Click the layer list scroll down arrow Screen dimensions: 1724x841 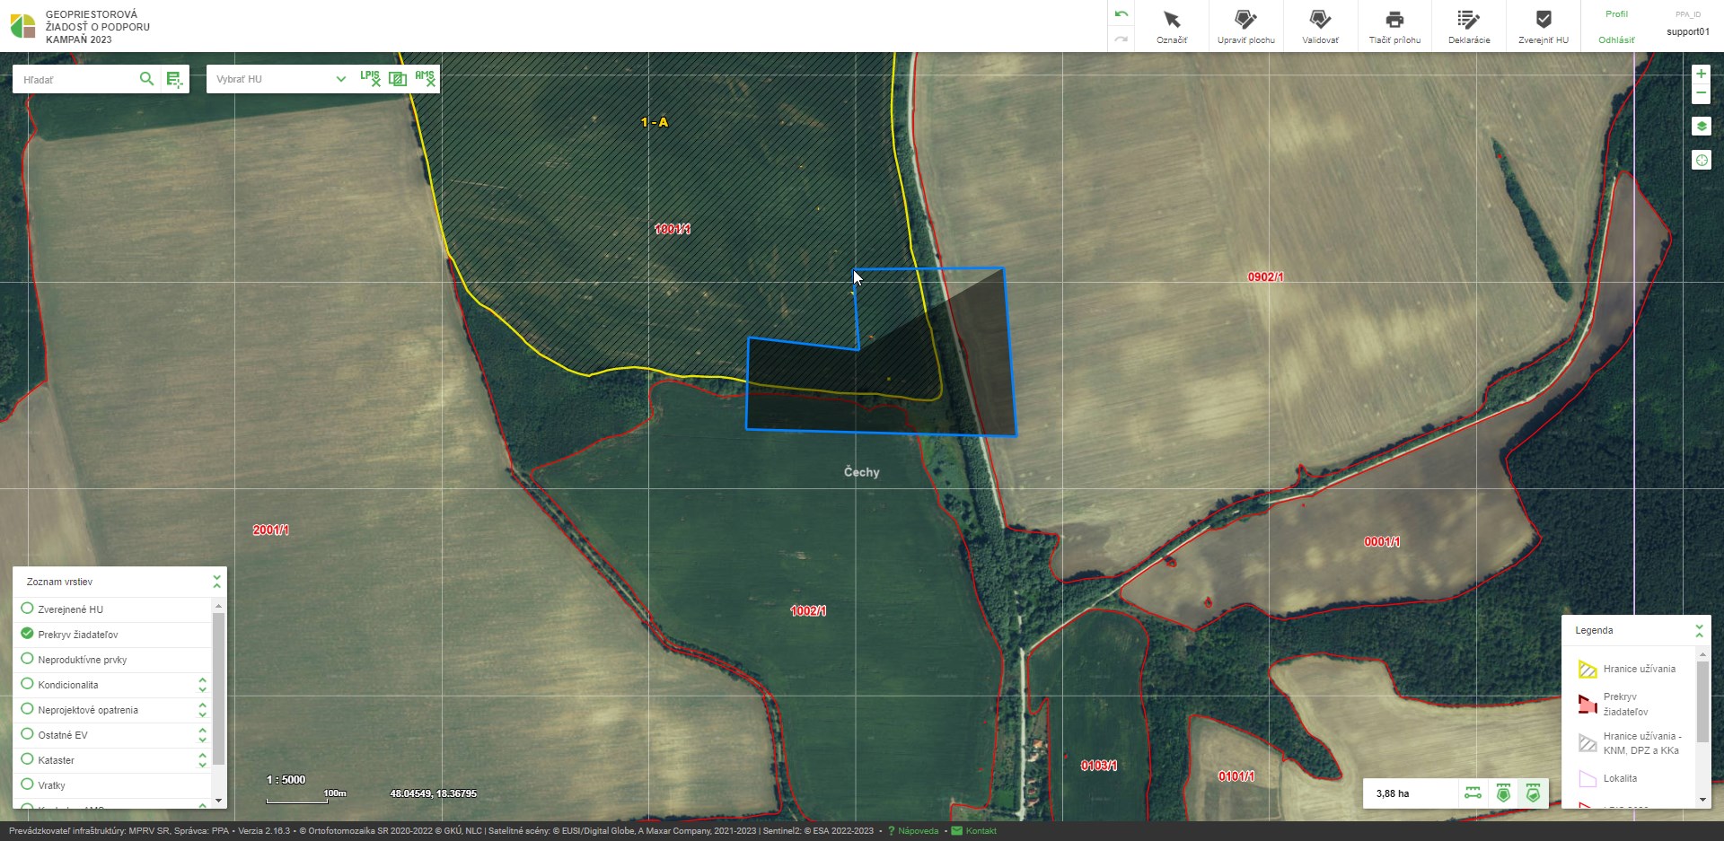218,801
